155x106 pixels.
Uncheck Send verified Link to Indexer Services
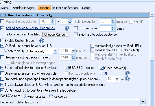(2, 68)
